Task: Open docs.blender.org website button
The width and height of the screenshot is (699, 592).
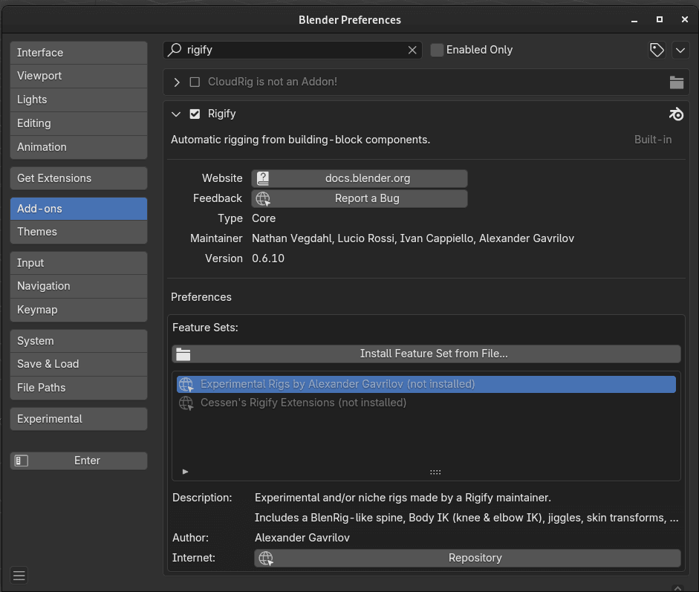Action: tap(360, 178)
